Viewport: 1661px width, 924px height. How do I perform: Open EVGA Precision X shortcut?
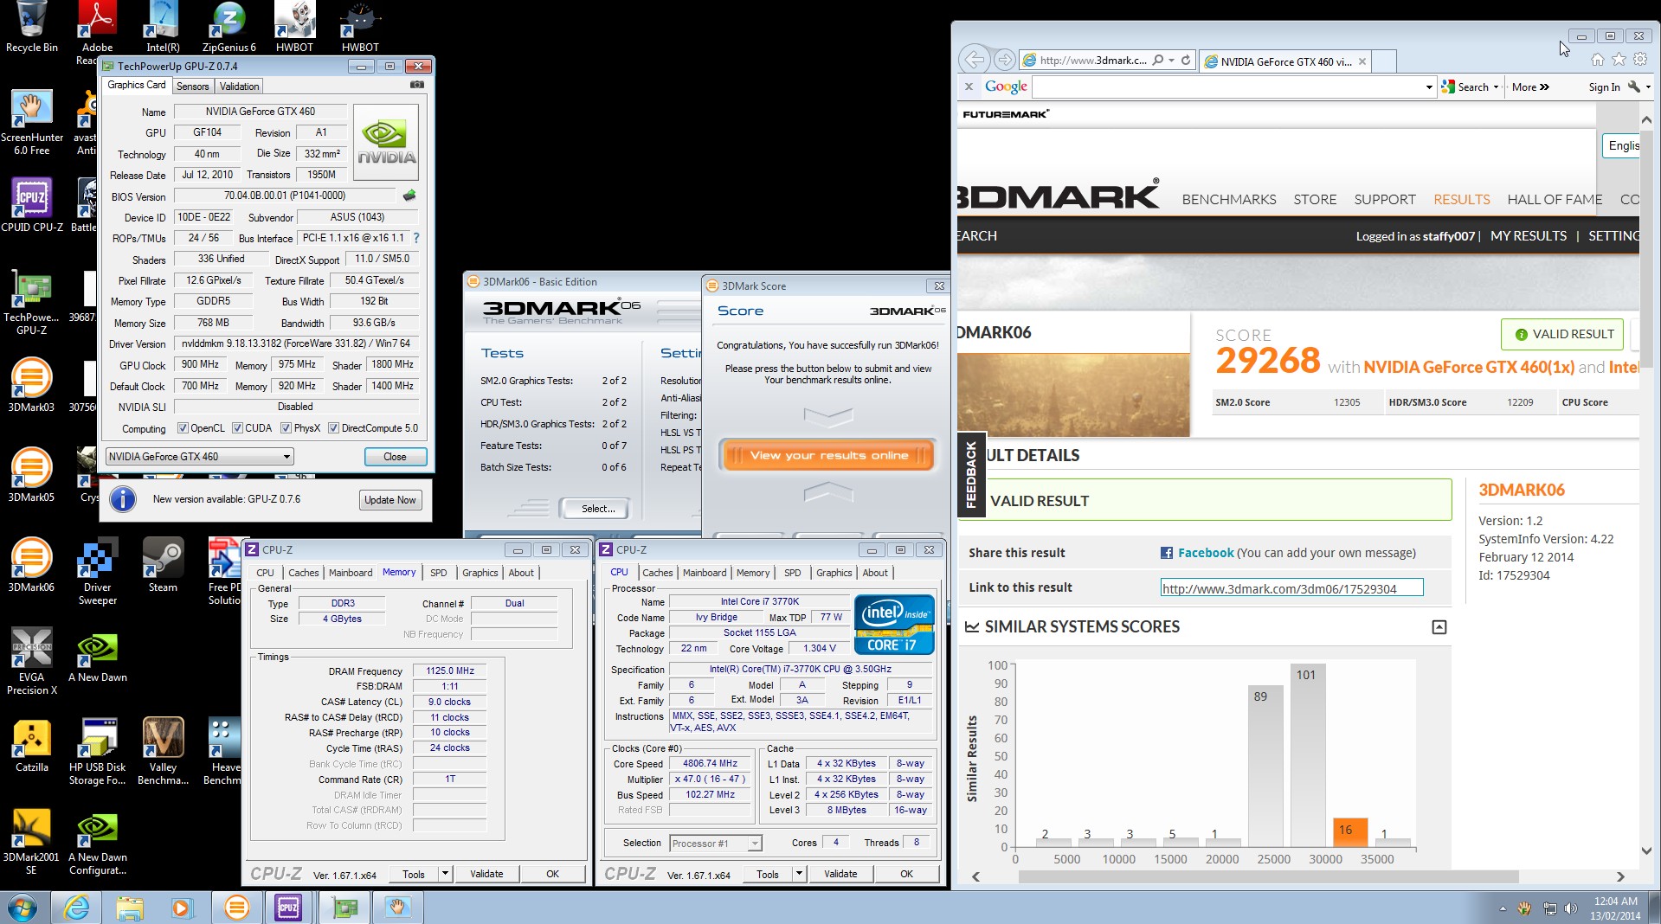tap(31, 662)
